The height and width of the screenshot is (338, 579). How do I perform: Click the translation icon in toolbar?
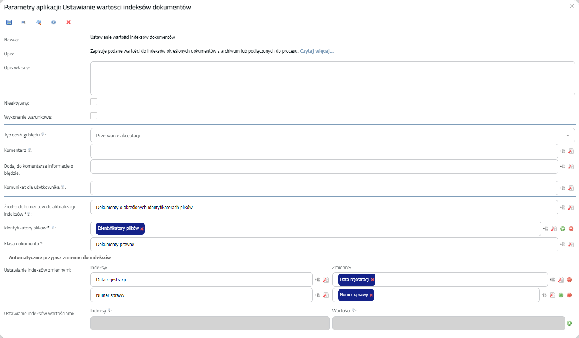pyautogui.click(x=39, y=22)
